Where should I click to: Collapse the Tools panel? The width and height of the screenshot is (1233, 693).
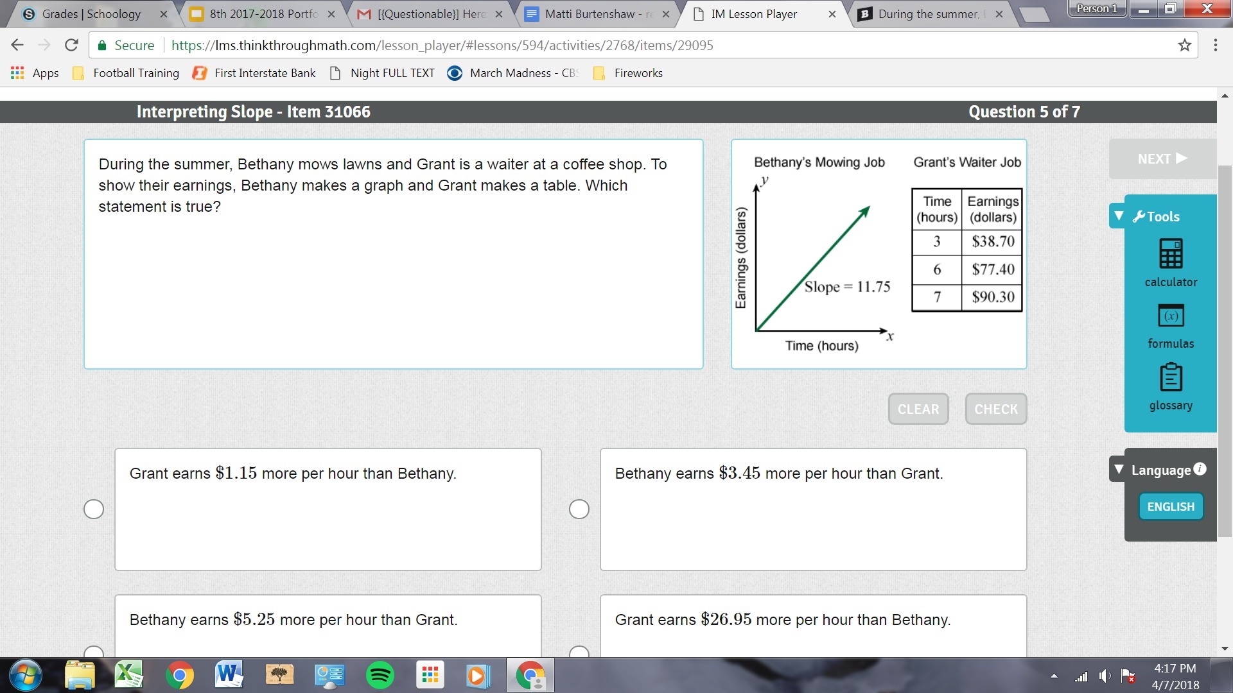pyautogui.click(x=1119, y=216)
